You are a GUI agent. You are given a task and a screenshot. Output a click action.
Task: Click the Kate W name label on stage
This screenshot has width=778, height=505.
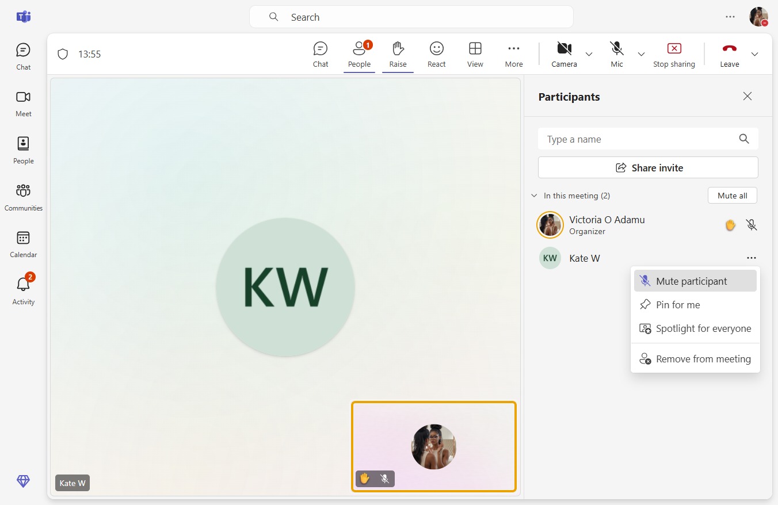click(x=73, y=483)
